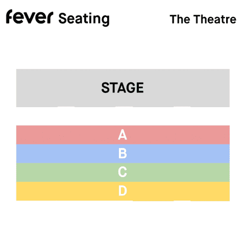This screenshot has width=245, height=245.
Task: Click the word Theatre in the title
Action: (215, 19)
